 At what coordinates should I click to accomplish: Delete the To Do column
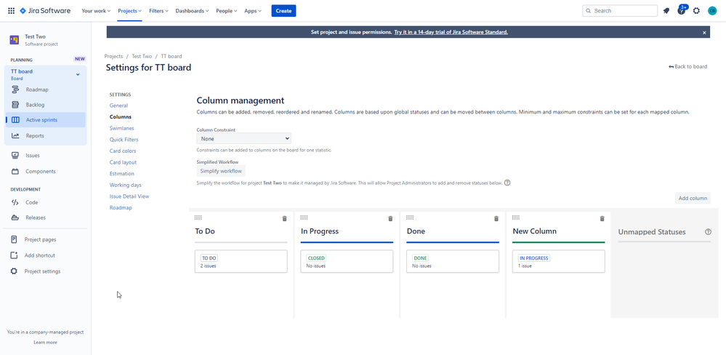click(x=284, y=219)
